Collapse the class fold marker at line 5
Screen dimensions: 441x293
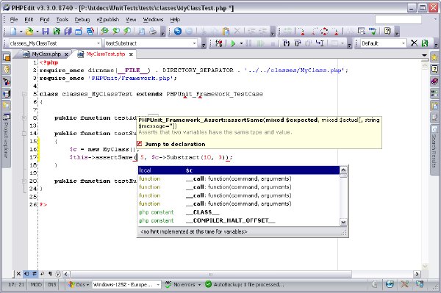24,94
